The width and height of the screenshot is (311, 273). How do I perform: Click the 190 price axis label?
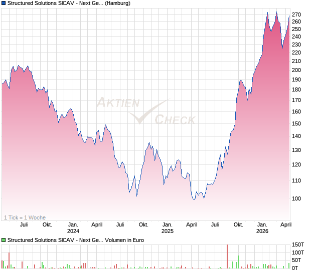coord(296,79)
